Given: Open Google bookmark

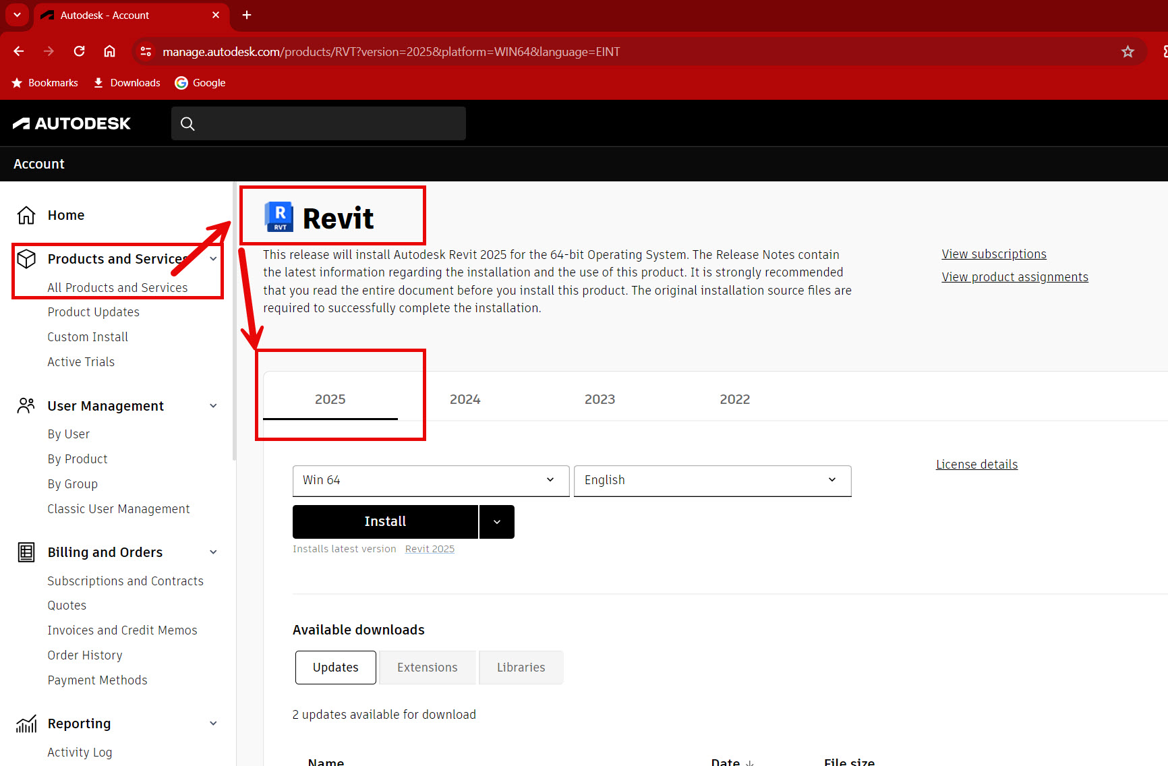Looking at the screenshot, I should point(200,83).
